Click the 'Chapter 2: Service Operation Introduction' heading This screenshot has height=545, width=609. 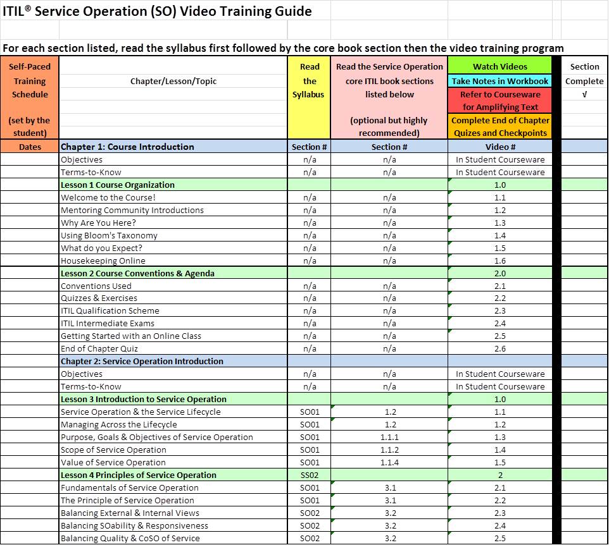(173, 361)
